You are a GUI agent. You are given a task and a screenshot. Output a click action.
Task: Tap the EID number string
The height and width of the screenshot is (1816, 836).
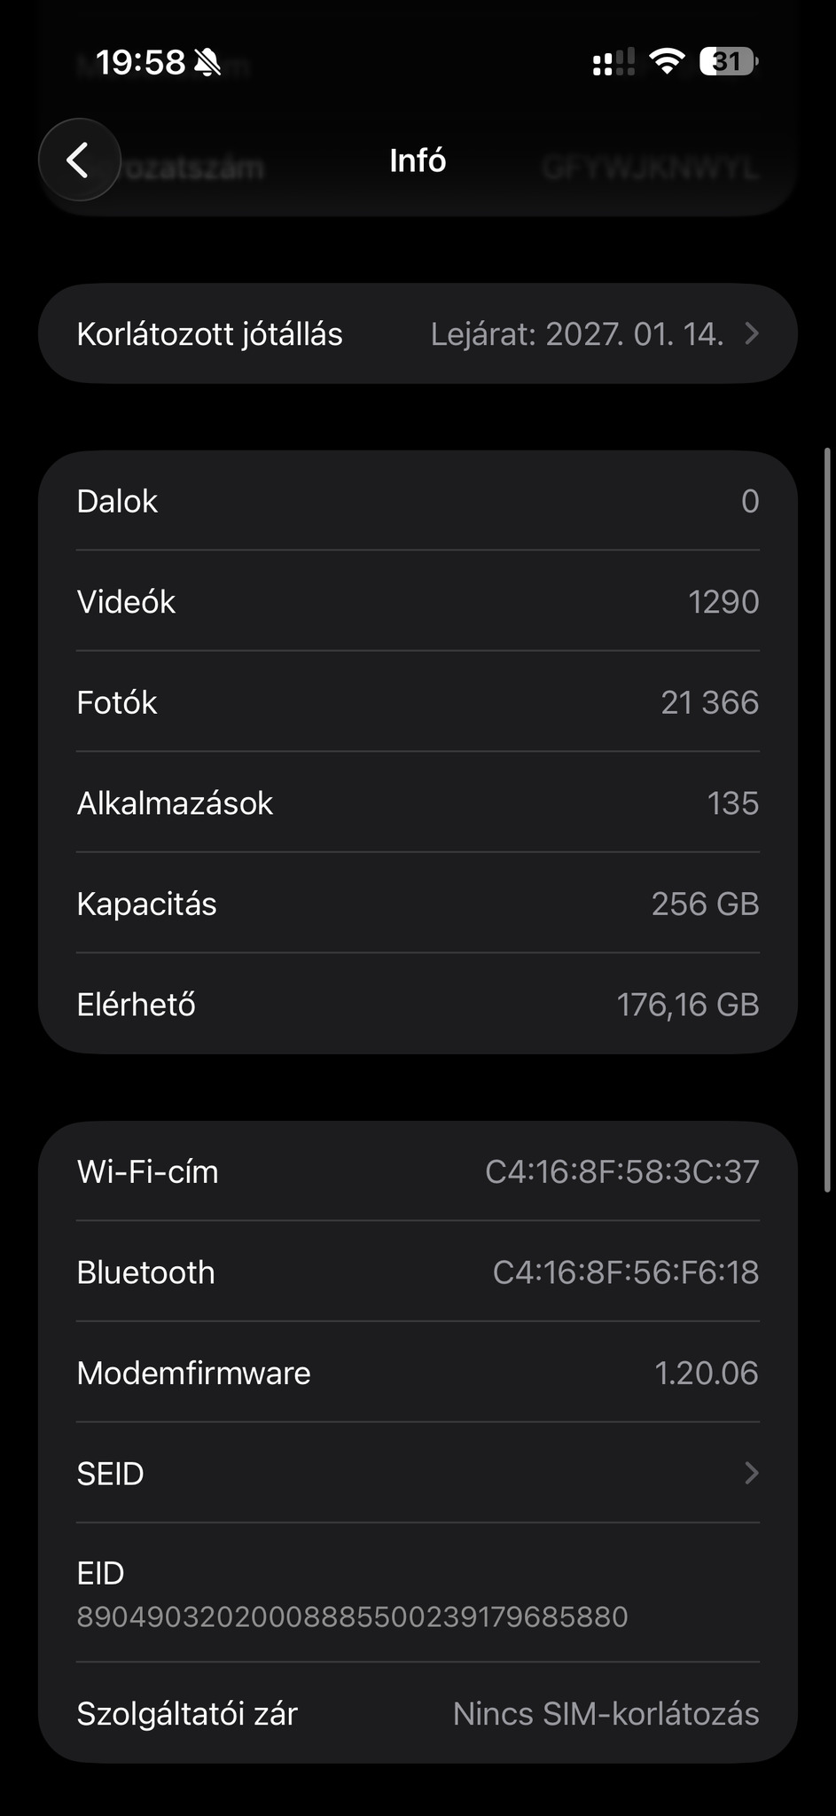pos(352,1617)
